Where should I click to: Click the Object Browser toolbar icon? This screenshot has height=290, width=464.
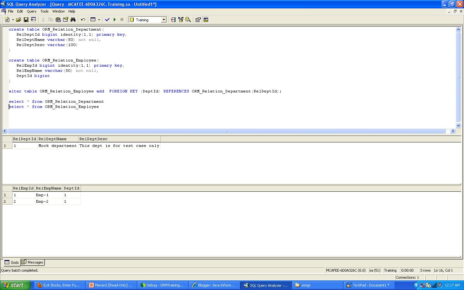[x=181, y=20]
